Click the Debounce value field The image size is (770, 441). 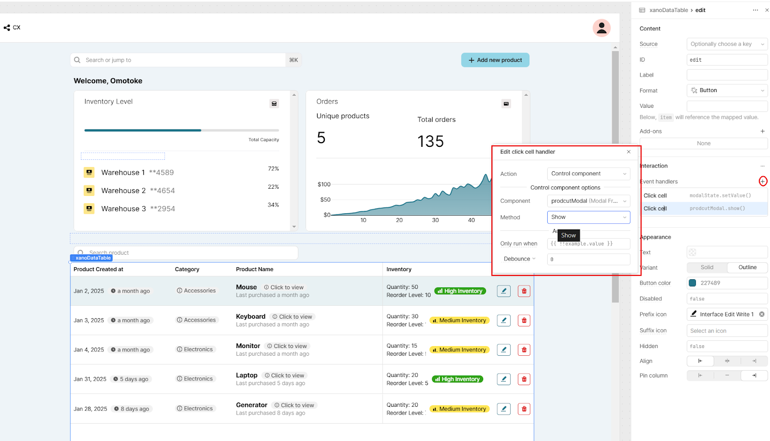tap(589, 259)
